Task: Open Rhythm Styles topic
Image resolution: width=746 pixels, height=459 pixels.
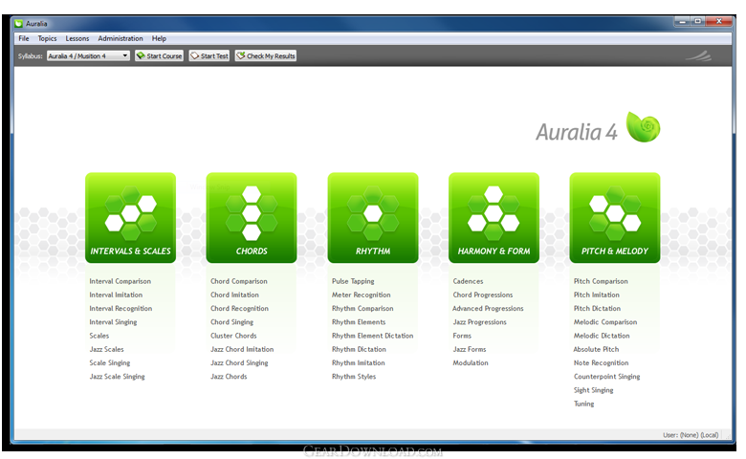Action: click(x=354, y=377)
